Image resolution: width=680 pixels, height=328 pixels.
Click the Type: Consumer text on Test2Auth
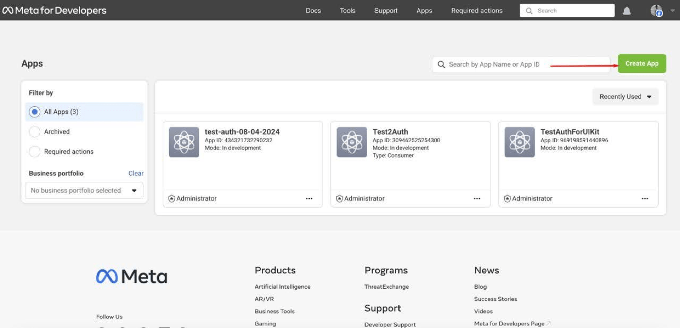[393, 156]
